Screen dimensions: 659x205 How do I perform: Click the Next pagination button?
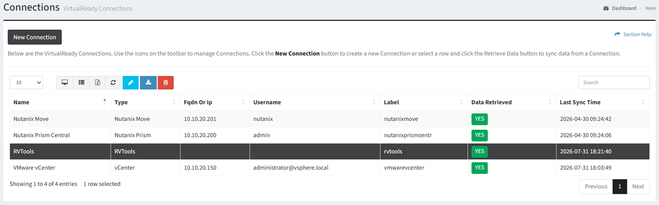tap(638, 186)
